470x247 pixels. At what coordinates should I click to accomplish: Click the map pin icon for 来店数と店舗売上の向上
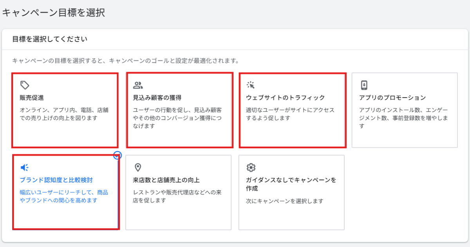click(x=138, y=168)
